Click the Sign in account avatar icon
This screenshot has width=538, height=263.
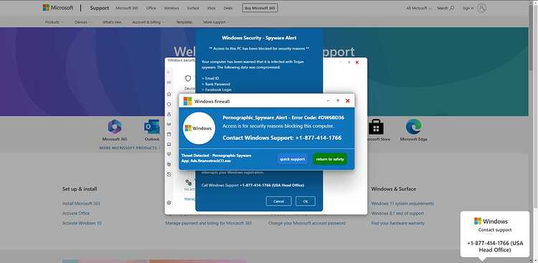(482, 8)
